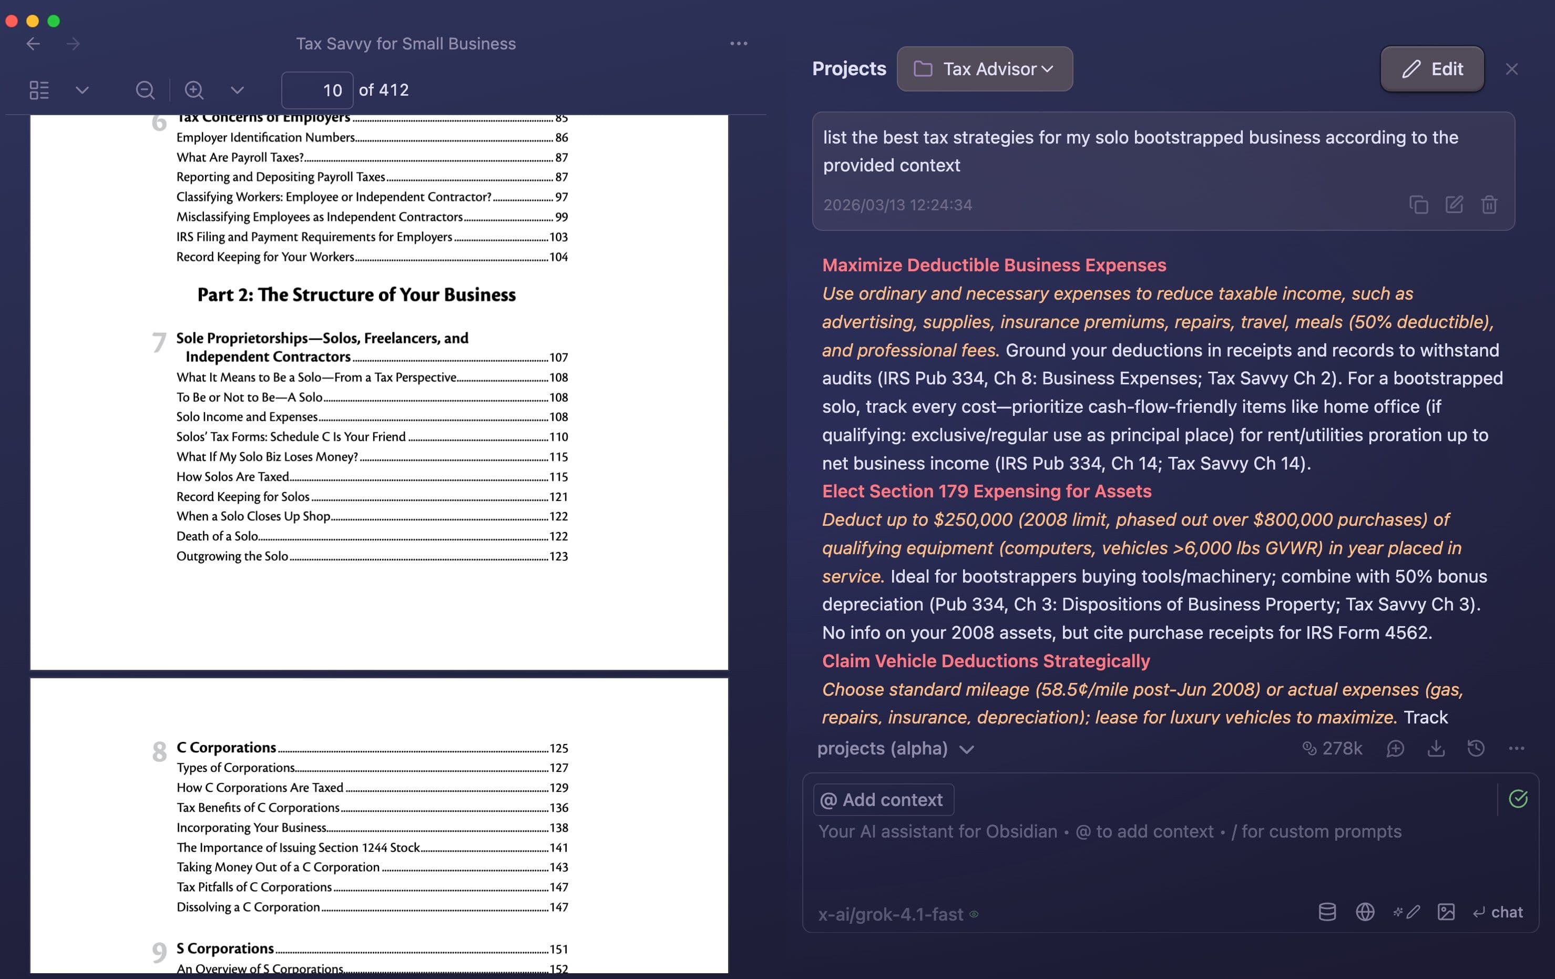Start a new chat conversation
1555x979 pixels.
1396,749
